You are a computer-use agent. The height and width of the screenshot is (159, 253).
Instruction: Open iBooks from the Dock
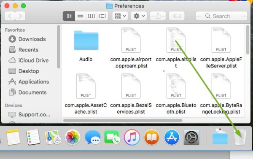pyautogui.click(x=151, y=137)
